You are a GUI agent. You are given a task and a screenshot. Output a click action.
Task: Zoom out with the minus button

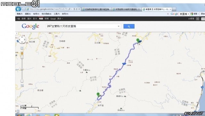pos(22,81)
